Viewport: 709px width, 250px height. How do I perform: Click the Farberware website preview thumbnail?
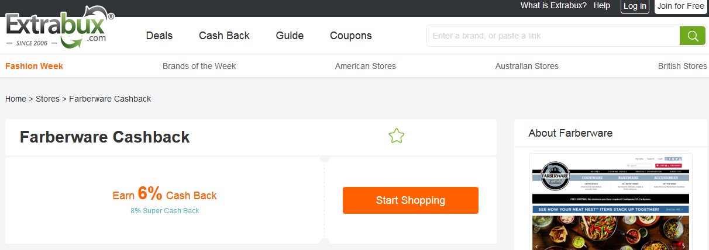click(610, 202)
